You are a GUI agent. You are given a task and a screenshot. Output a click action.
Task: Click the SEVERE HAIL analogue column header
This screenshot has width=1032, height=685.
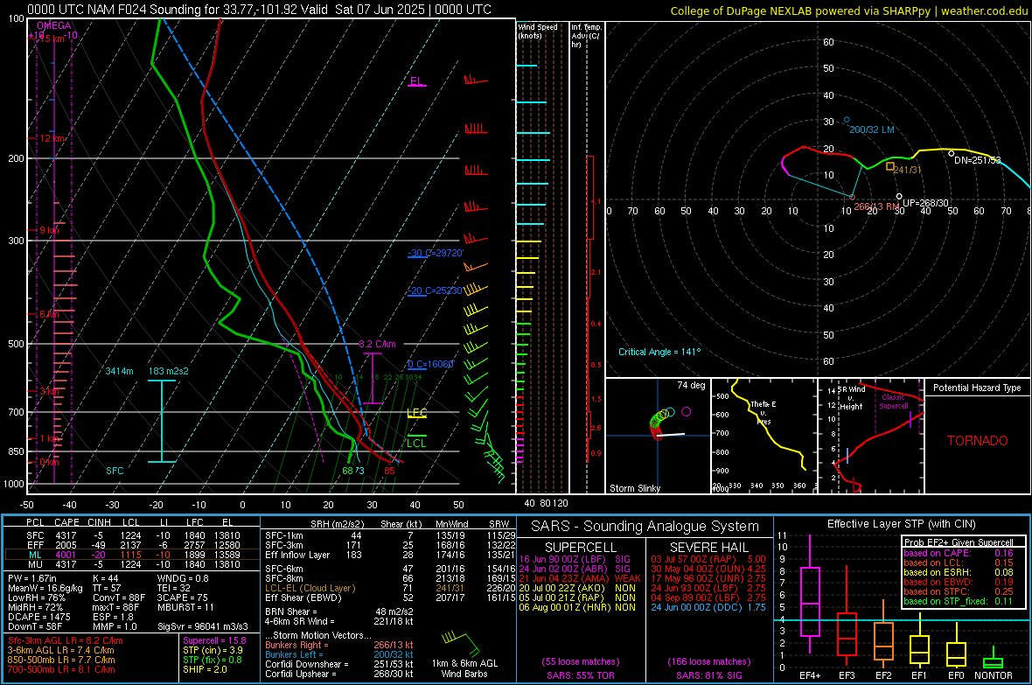click(708, 548)
